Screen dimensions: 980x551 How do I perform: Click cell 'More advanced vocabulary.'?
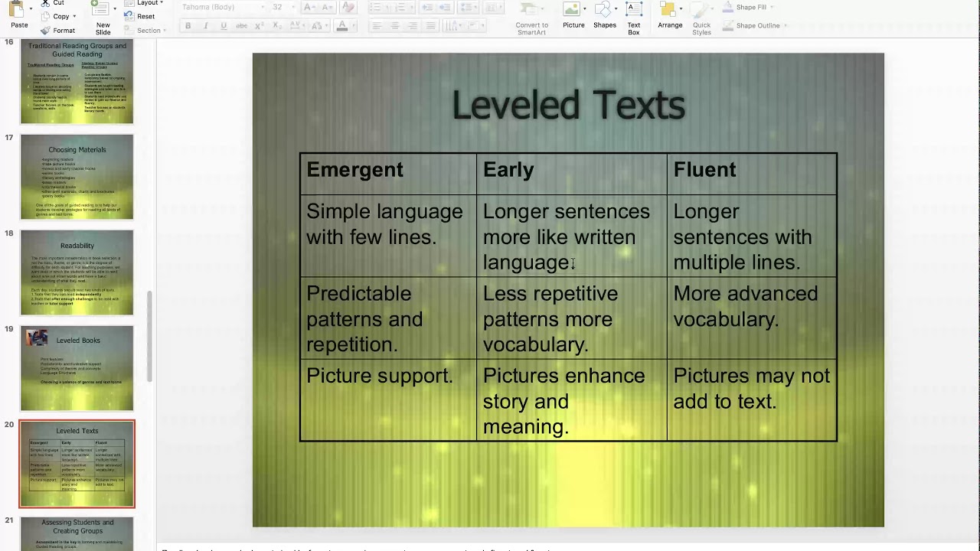click(x=752, y=318)
